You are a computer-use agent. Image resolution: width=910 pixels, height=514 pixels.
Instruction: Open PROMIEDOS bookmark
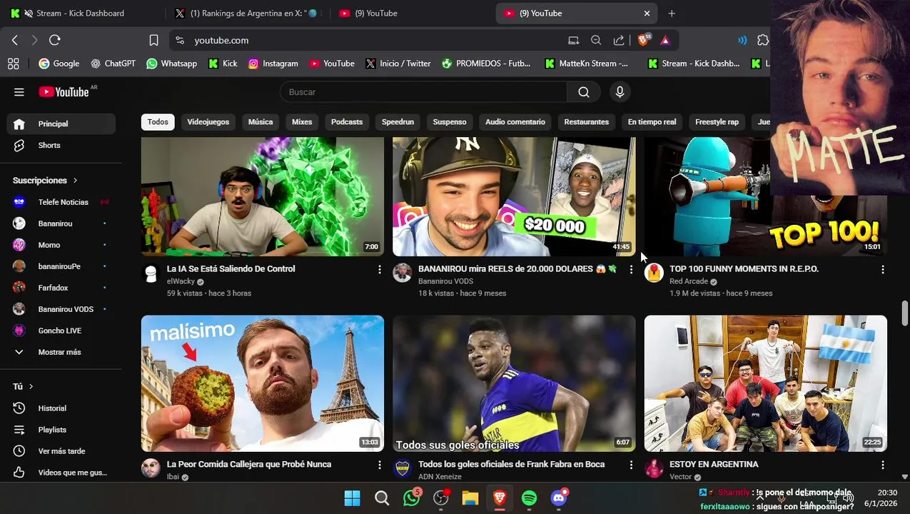pyautogui.click(x=486, y=64)
